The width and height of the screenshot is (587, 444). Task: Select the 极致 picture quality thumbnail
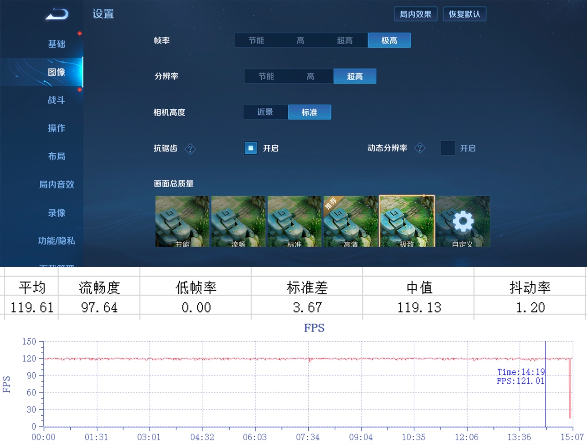point(406,221)
